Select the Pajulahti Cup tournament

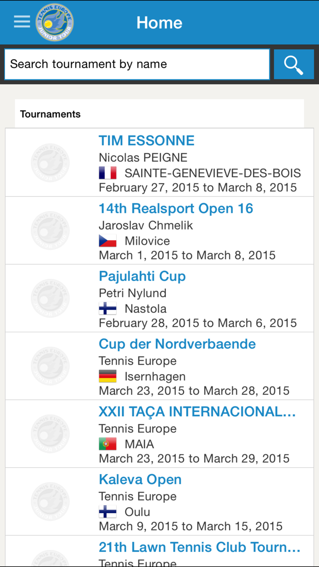142,276
